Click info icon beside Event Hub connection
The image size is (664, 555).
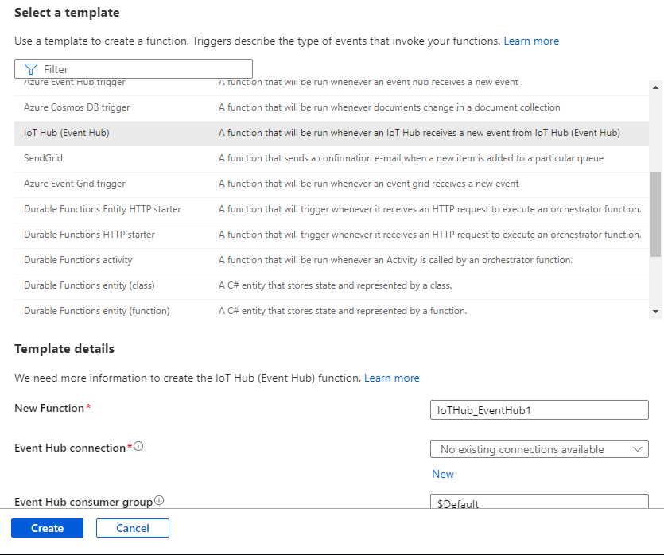138,447
